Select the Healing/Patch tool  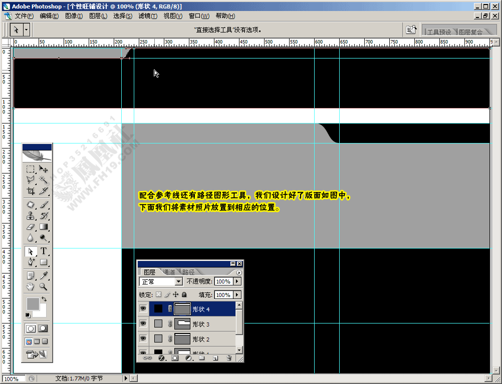31,204
